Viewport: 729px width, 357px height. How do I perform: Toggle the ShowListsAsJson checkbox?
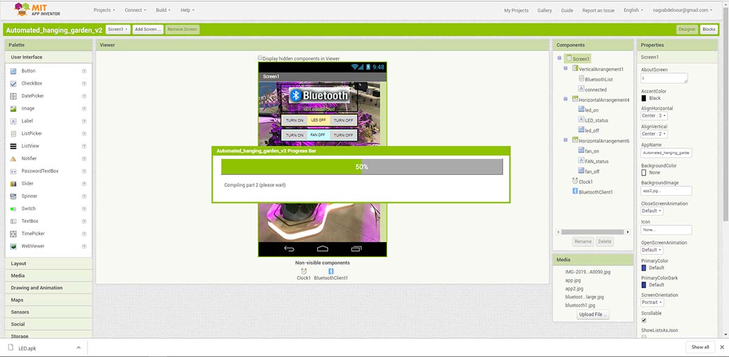[644, 337]
